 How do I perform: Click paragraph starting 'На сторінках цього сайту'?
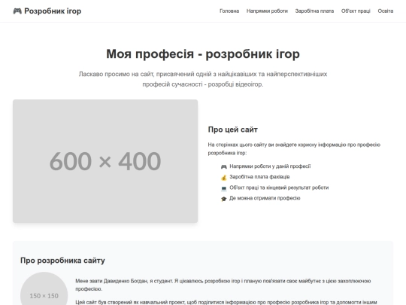(x=294, y=149)
